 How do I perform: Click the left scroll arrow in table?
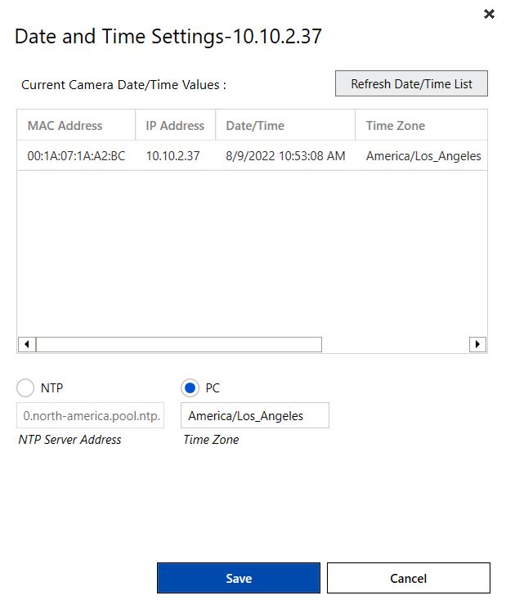[x=27, y=344]
